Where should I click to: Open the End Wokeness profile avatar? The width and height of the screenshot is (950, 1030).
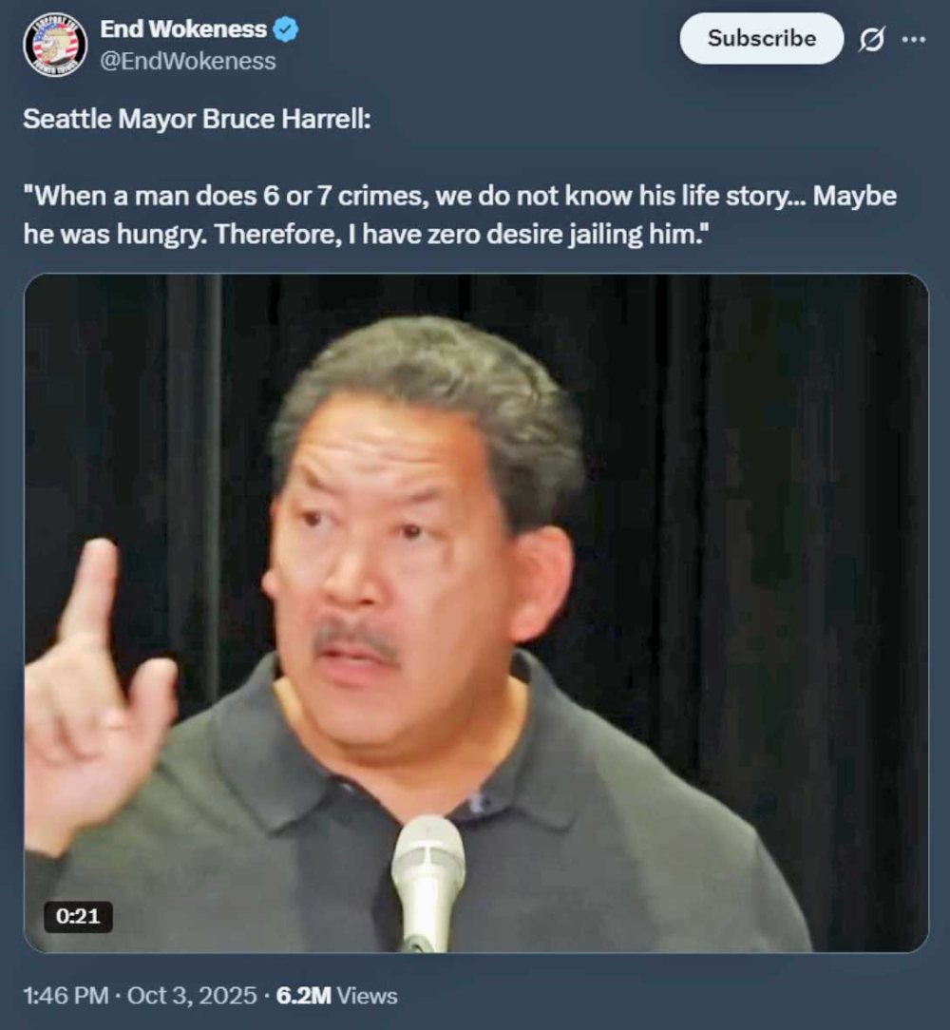55,45
